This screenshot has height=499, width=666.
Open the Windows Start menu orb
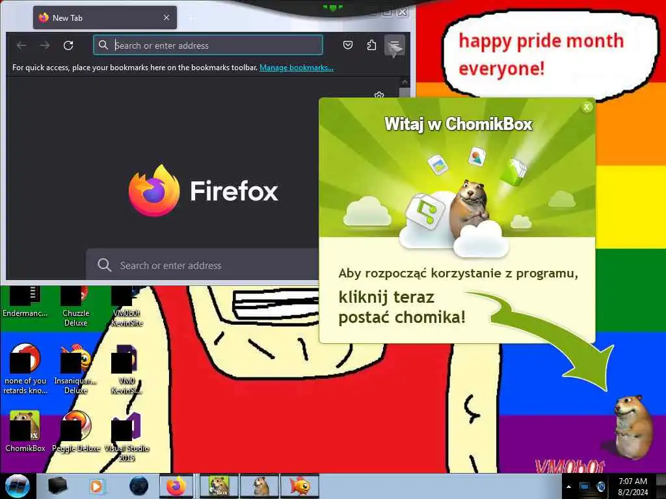tap(18, 486)
